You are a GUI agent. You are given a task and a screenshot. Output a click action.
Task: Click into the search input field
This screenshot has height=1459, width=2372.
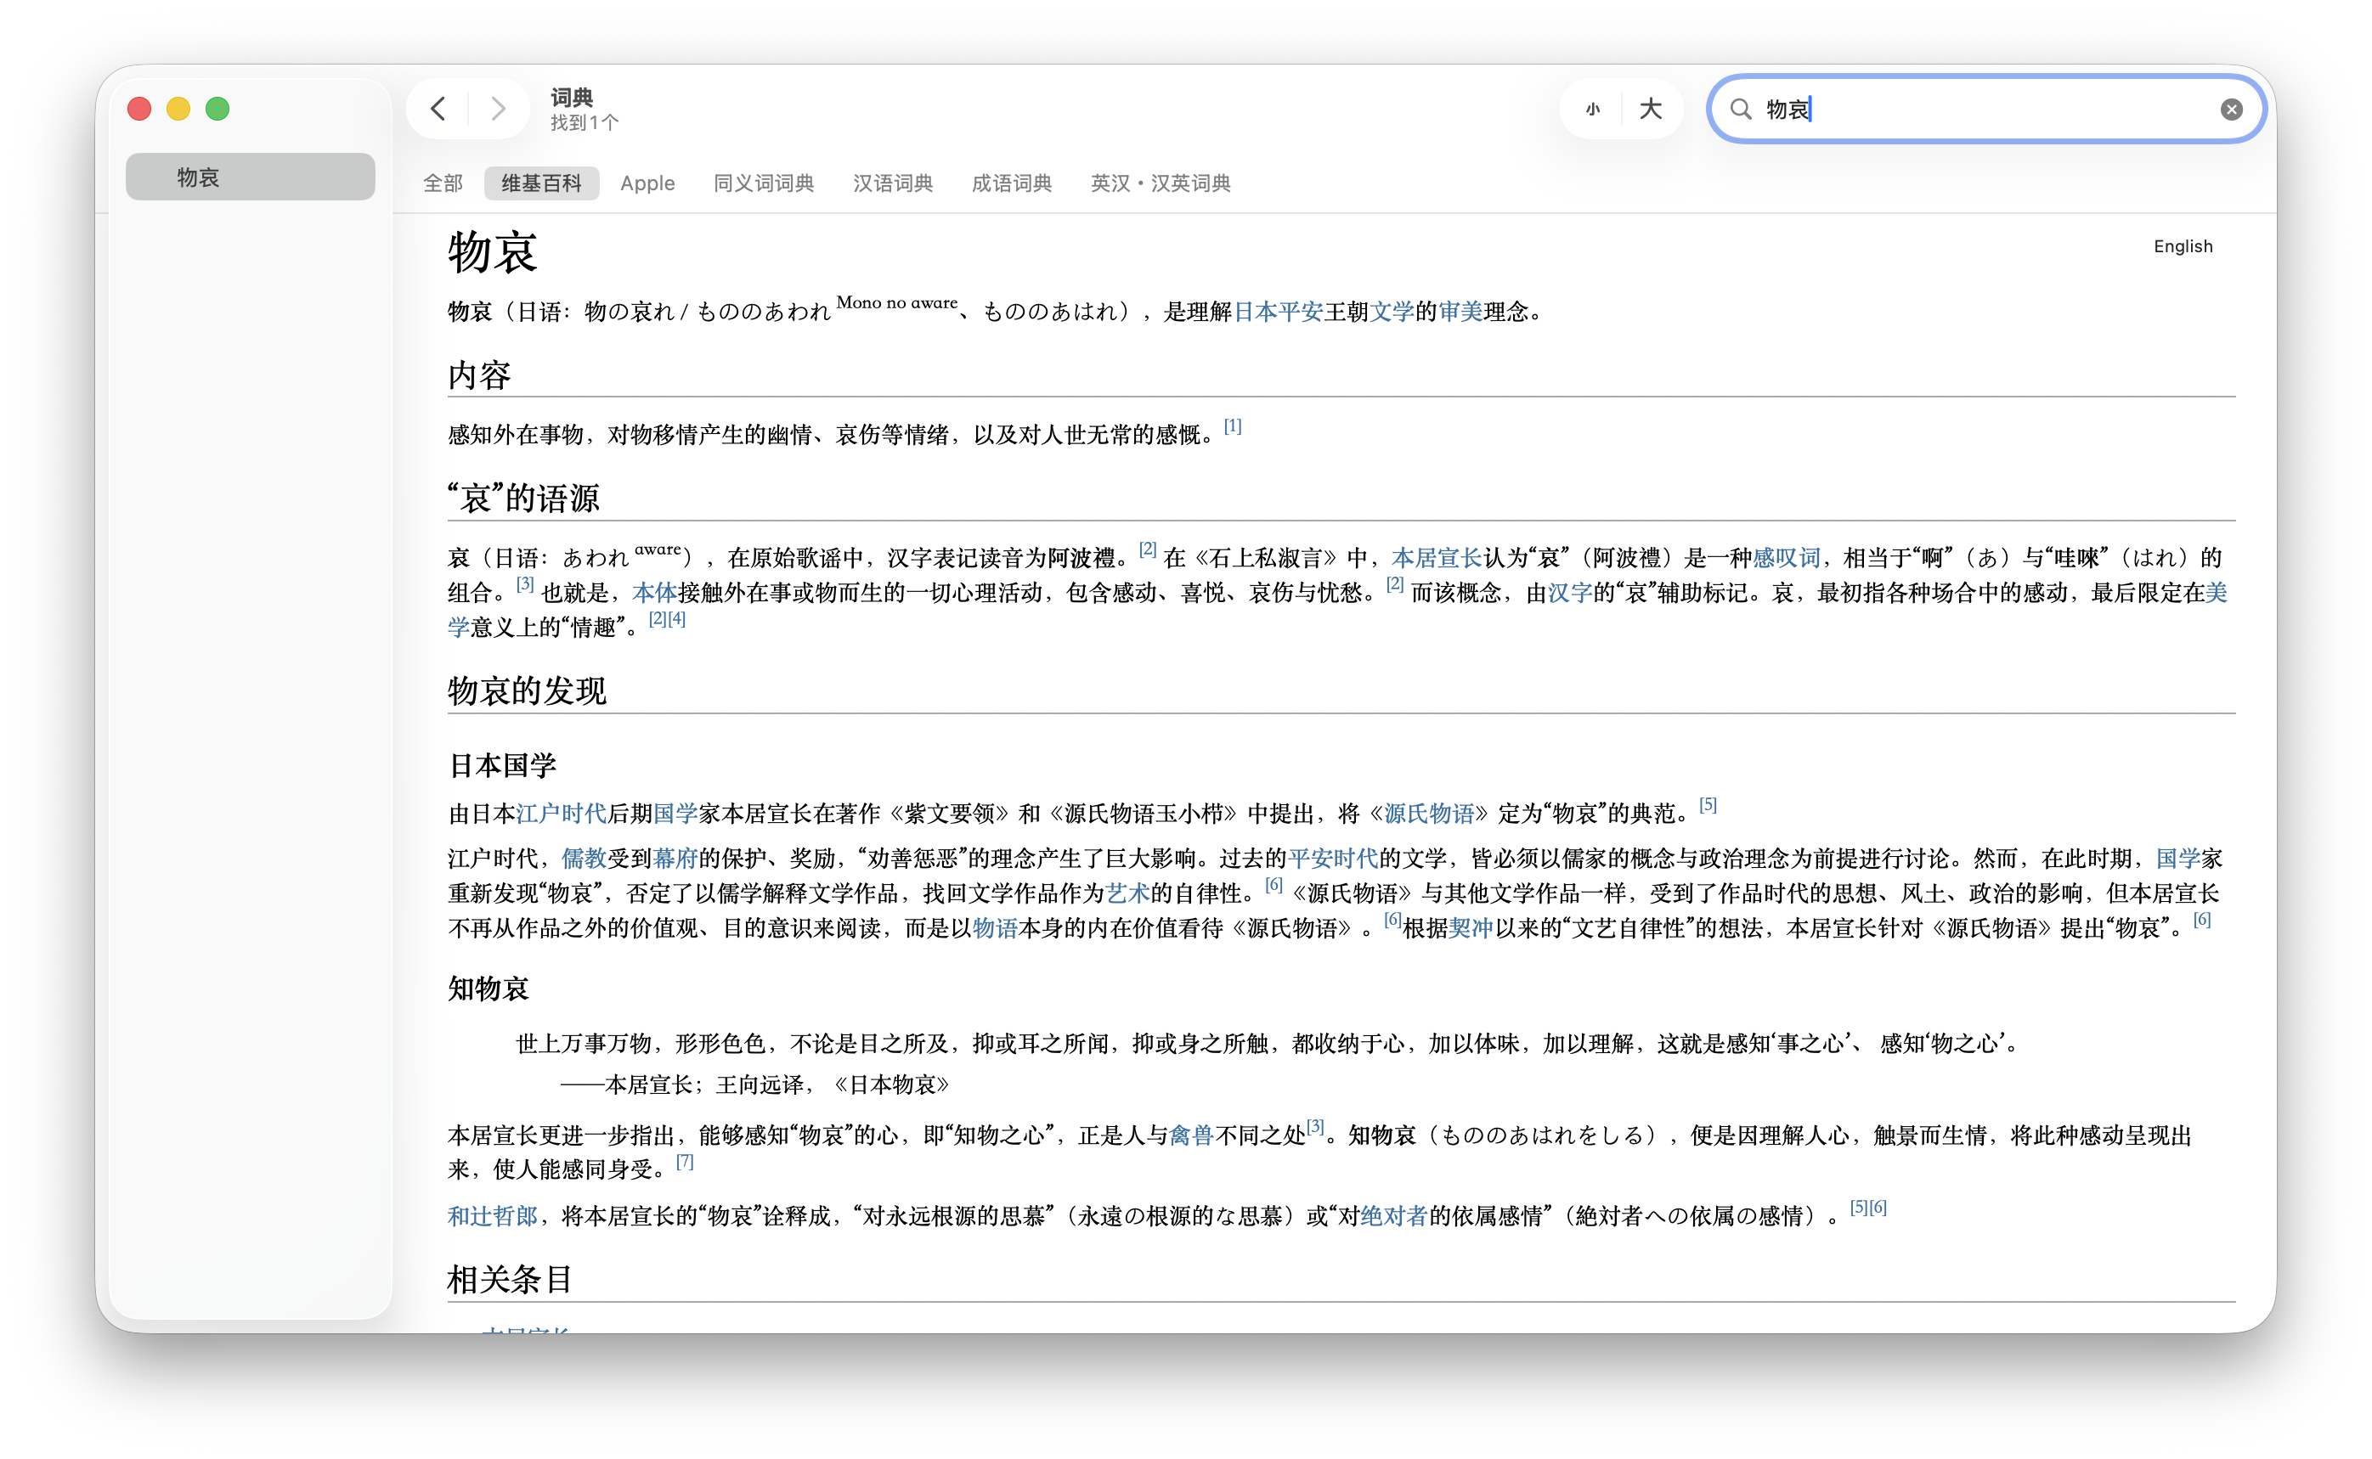pos(1988,109)
